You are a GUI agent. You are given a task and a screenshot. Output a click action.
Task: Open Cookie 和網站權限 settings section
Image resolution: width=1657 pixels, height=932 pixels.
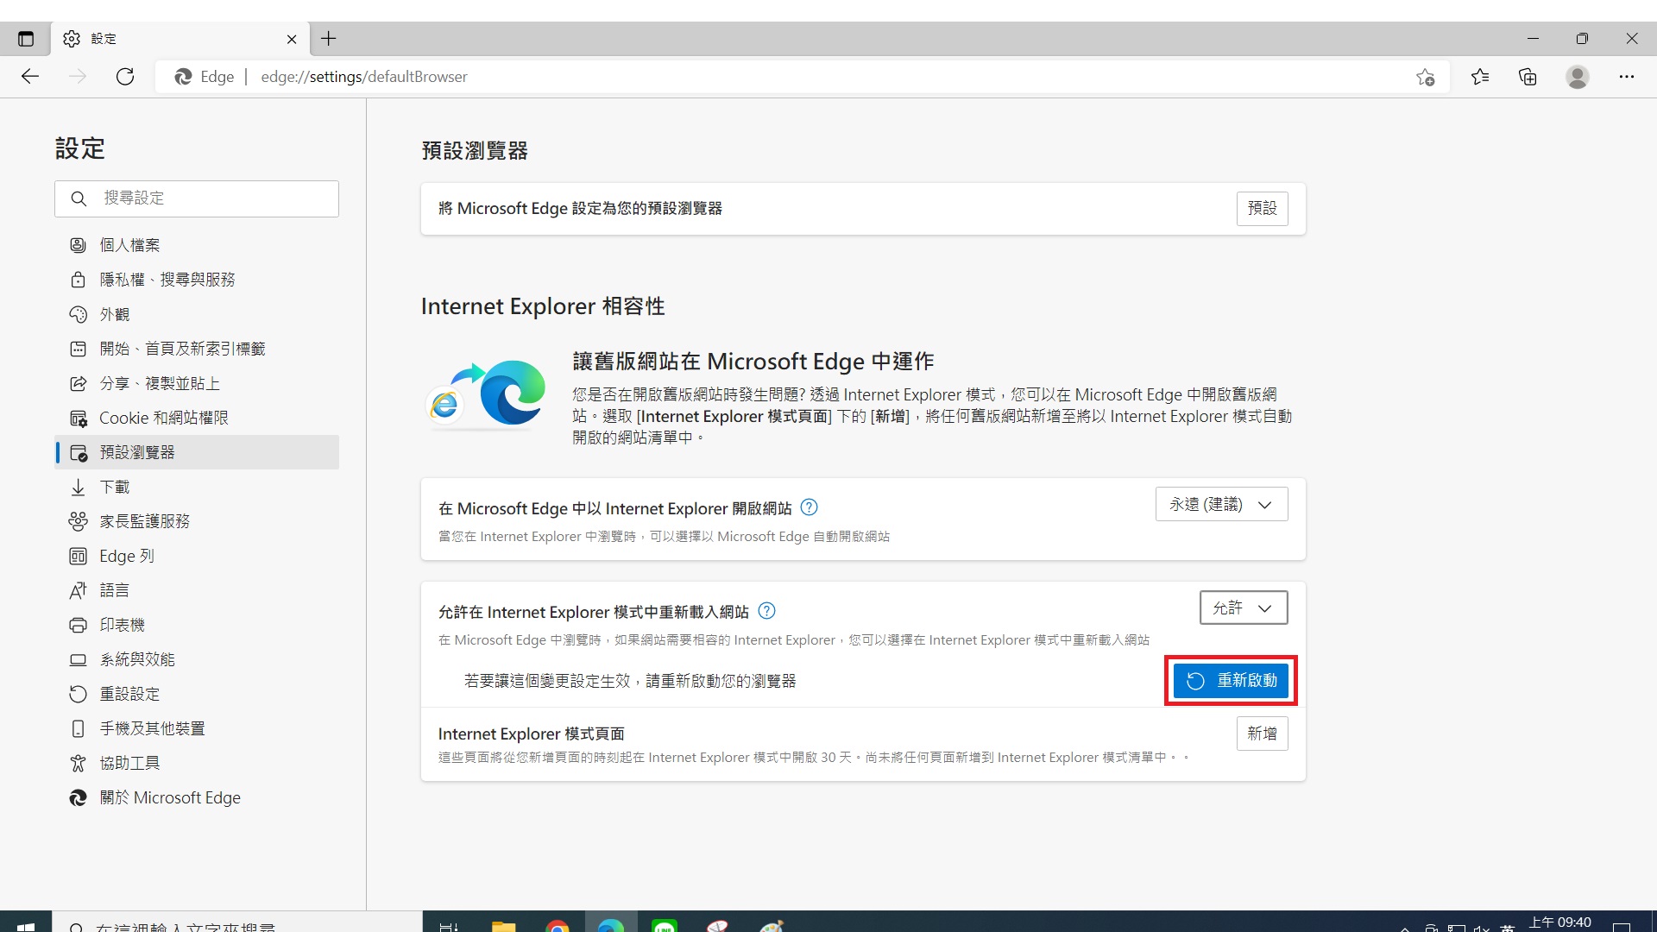coord(197,418)
